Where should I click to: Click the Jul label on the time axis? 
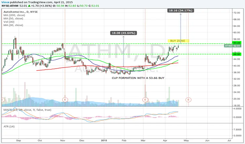(x=229, y=140)
